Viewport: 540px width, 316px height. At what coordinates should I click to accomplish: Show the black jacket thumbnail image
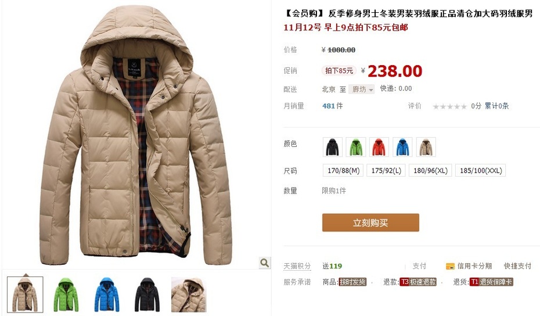point(147,295)
